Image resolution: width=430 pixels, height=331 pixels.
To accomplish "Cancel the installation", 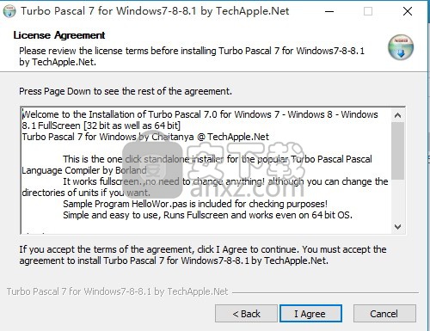I will [x=384, y=314].
